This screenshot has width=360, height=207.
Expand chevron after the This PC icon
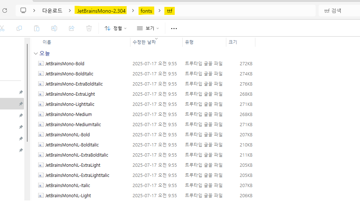[x=34, y=11]
